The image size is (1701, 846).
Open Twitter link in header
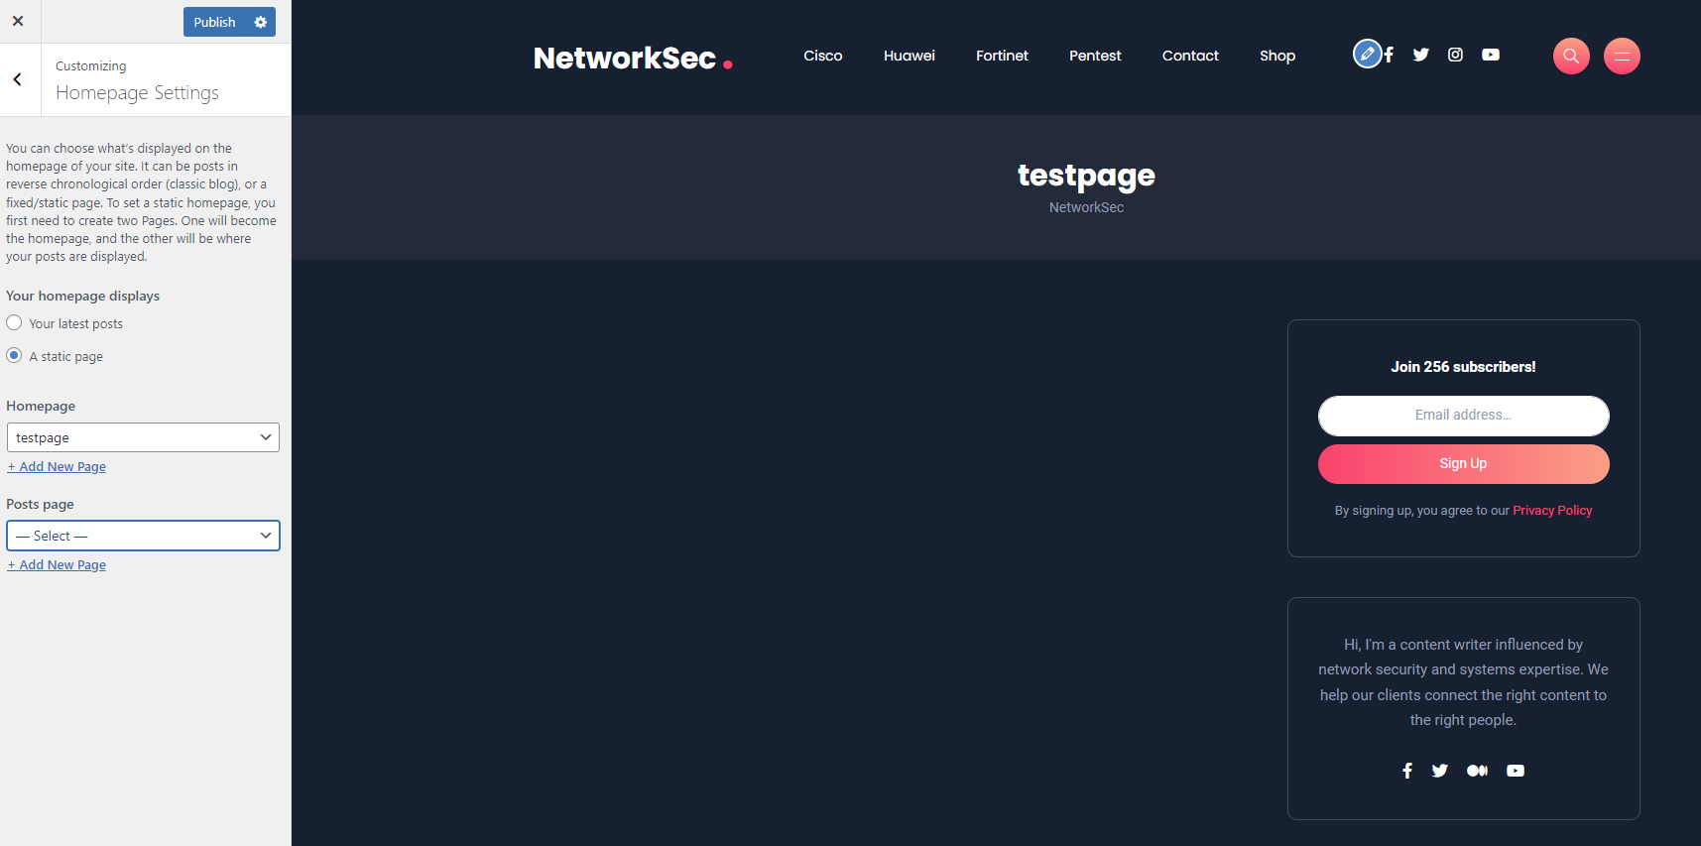(1421, 55)
